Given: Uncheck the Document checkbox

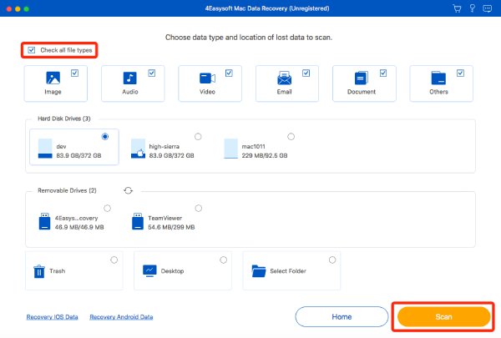Looking at the screenshot, I should [x=383, y=73].
